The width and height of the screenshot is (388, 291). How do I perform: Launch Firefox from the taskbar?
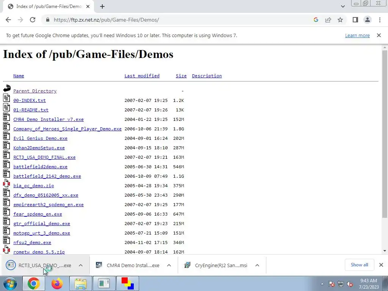57,283
